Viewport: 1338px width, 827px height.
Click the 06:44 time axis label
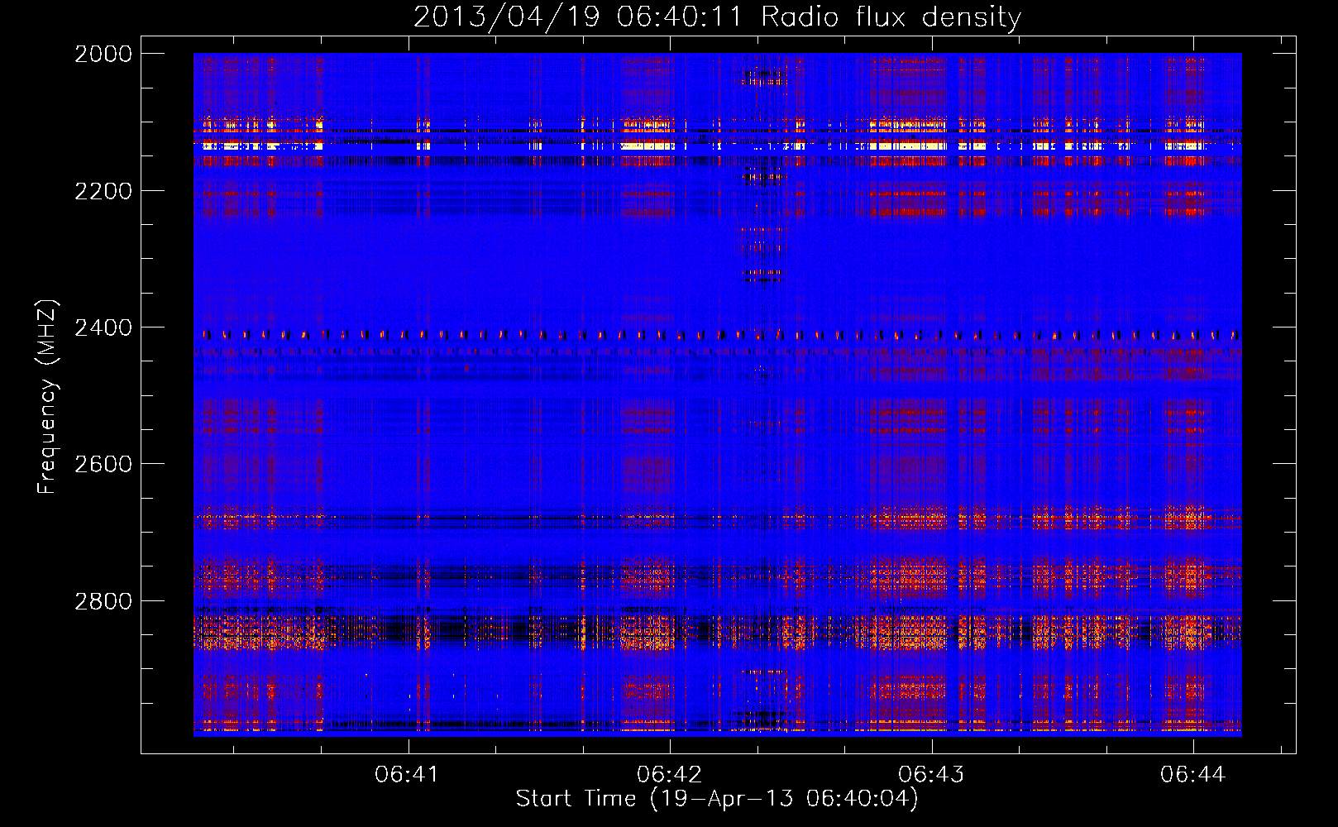1192,775
